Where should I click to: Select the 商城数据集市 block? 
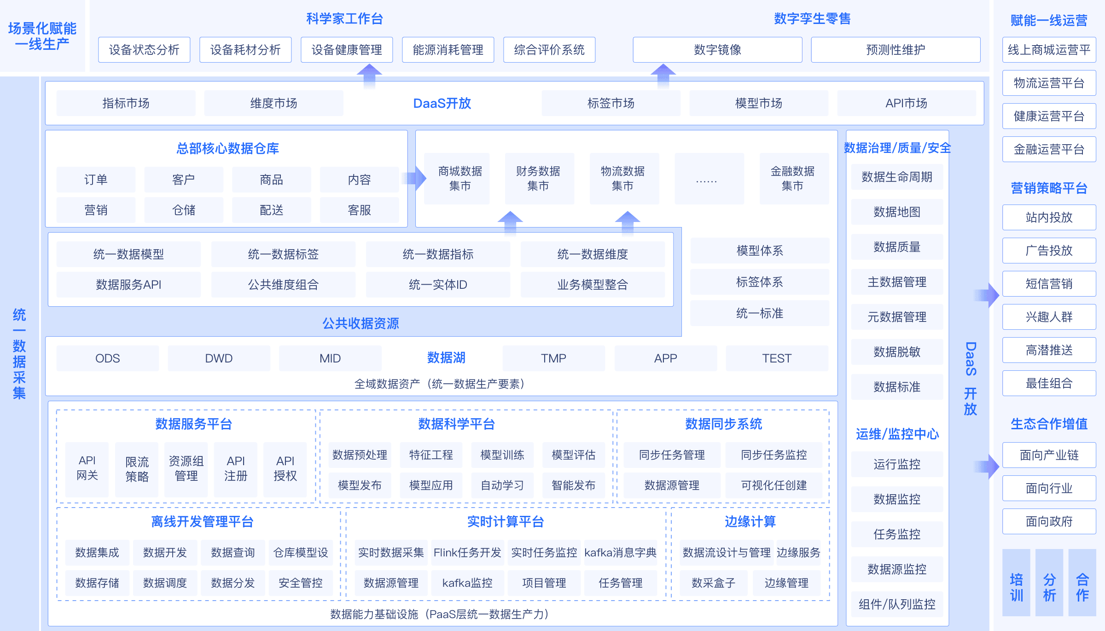point(457,178)
